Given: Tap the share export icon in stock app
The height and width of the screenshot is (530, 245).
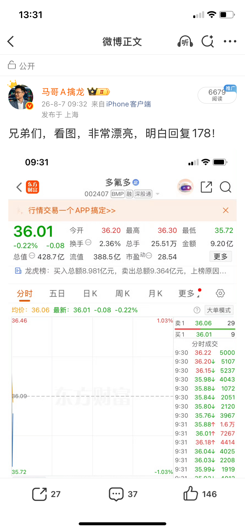Looking at the screenshot, I should (206, 187).
